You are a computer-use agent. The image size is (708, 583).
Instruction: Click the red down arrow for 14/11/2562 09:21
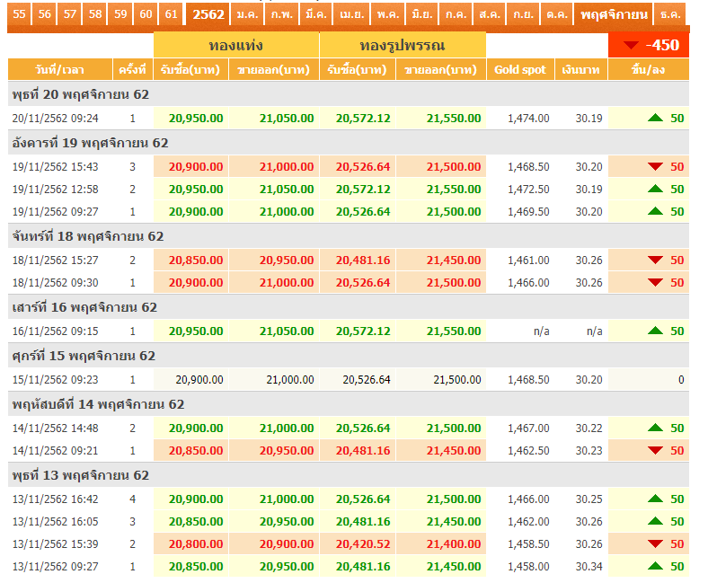655,451
